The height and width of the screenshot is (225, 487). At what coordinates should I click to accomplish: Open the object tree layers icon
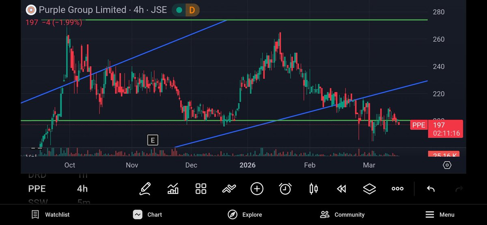pos(369,189)
